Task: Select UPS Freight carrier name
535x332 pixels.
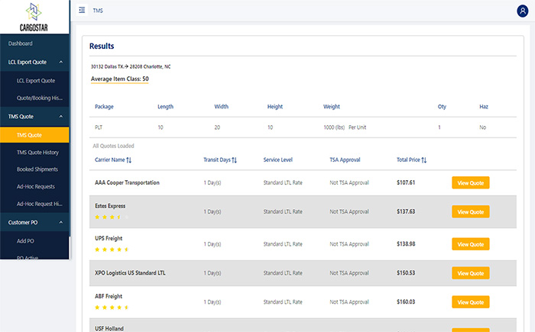Action: click(x=109, y=238)
